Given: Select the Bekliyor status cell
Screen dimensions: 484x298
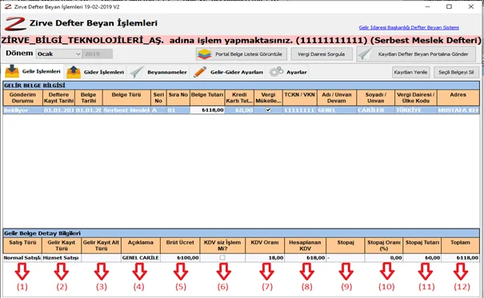Looking at the screenshot, I should tap(23, 110).
